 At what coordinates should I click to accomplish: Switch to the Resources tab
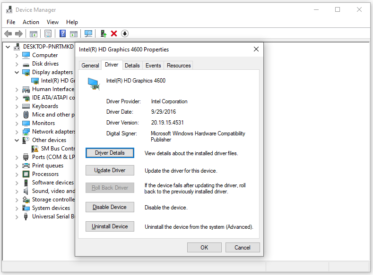179,66
